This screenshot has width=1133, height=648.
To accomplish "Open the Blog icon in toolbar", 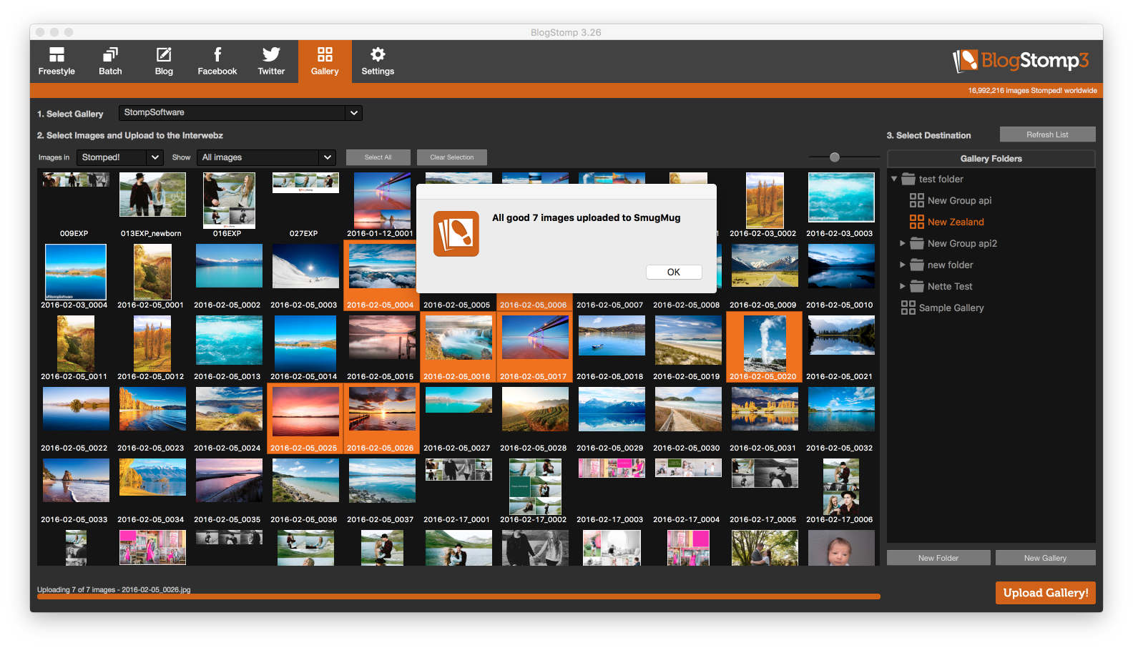I will (164, 61).
